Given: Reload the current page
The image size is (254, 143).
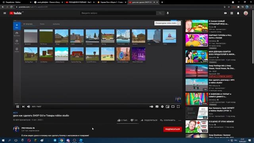Looking at the screenshot, I should coord(12,7).
